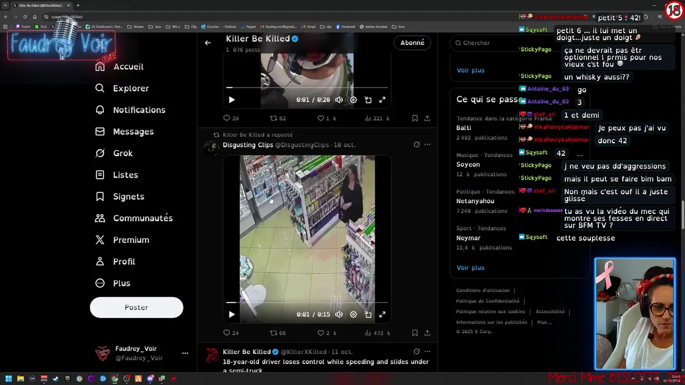Open Steam from the taskbar
Viewport: 685px width, 385px height.
pos(56,379)
